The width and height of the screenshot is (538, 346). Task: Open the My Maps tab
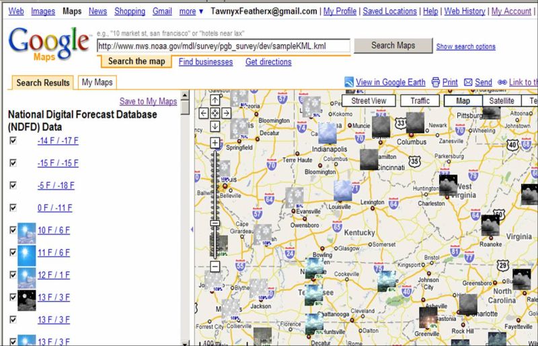click(x=97, y=83)
